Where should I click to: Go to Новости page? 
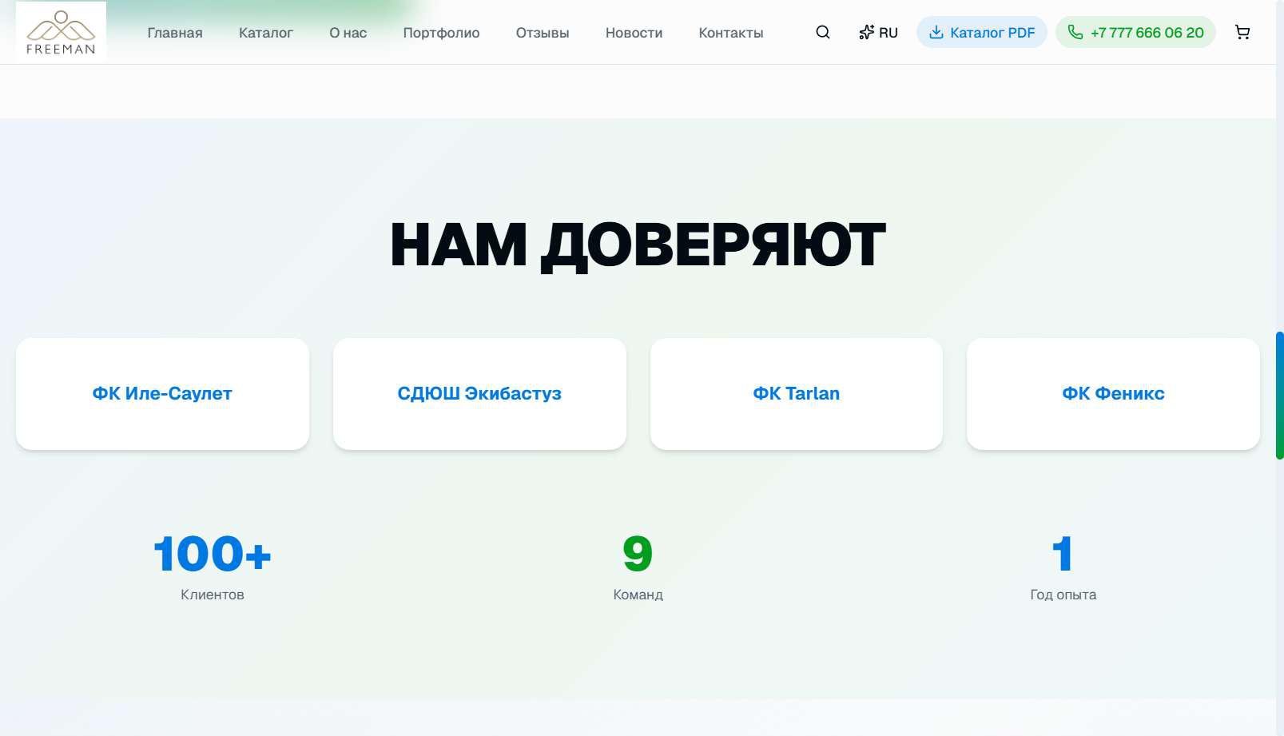point(634,33)
